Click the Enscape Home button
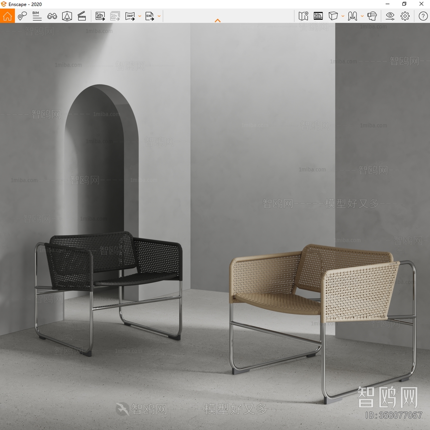The image size is (430, 430). (x=8, y=16)
